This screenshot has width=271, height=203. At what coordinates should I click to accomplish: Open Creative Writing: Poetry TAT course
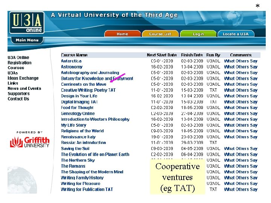[88, 90]
